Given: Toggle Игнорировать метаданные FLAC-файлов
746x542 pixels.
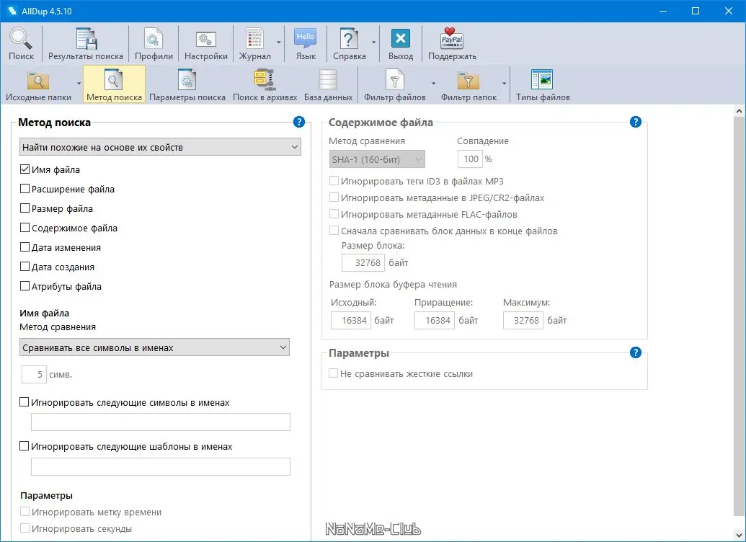Looking at the screenshot, I should pyautogui.click(x=334, y=214).
